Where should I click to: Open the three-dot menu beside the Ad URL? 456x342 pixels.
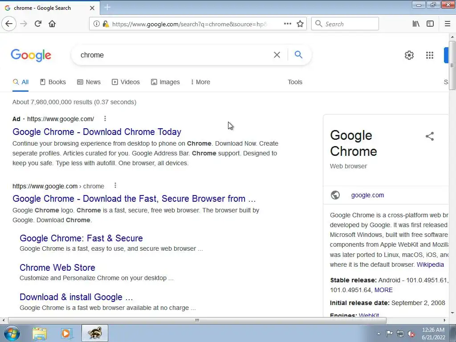click(x=105, y=118)
